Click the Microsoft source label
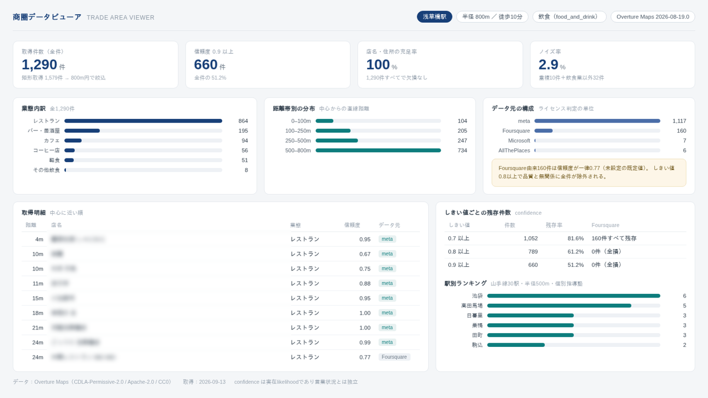The width and height of the screenshot is (708, 398). pos(519,141)
